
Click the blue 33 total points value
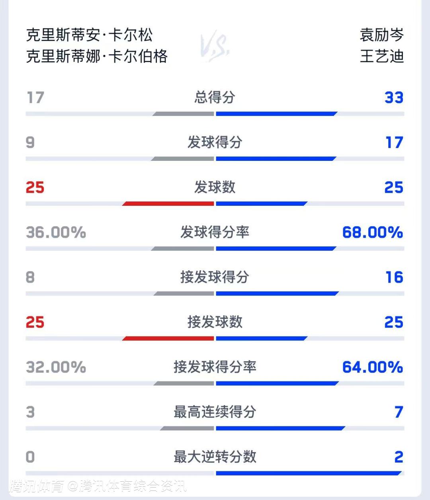(x=394, y=98)
